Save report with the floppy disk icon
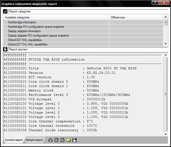171x147 pixels. coord(74,140)
